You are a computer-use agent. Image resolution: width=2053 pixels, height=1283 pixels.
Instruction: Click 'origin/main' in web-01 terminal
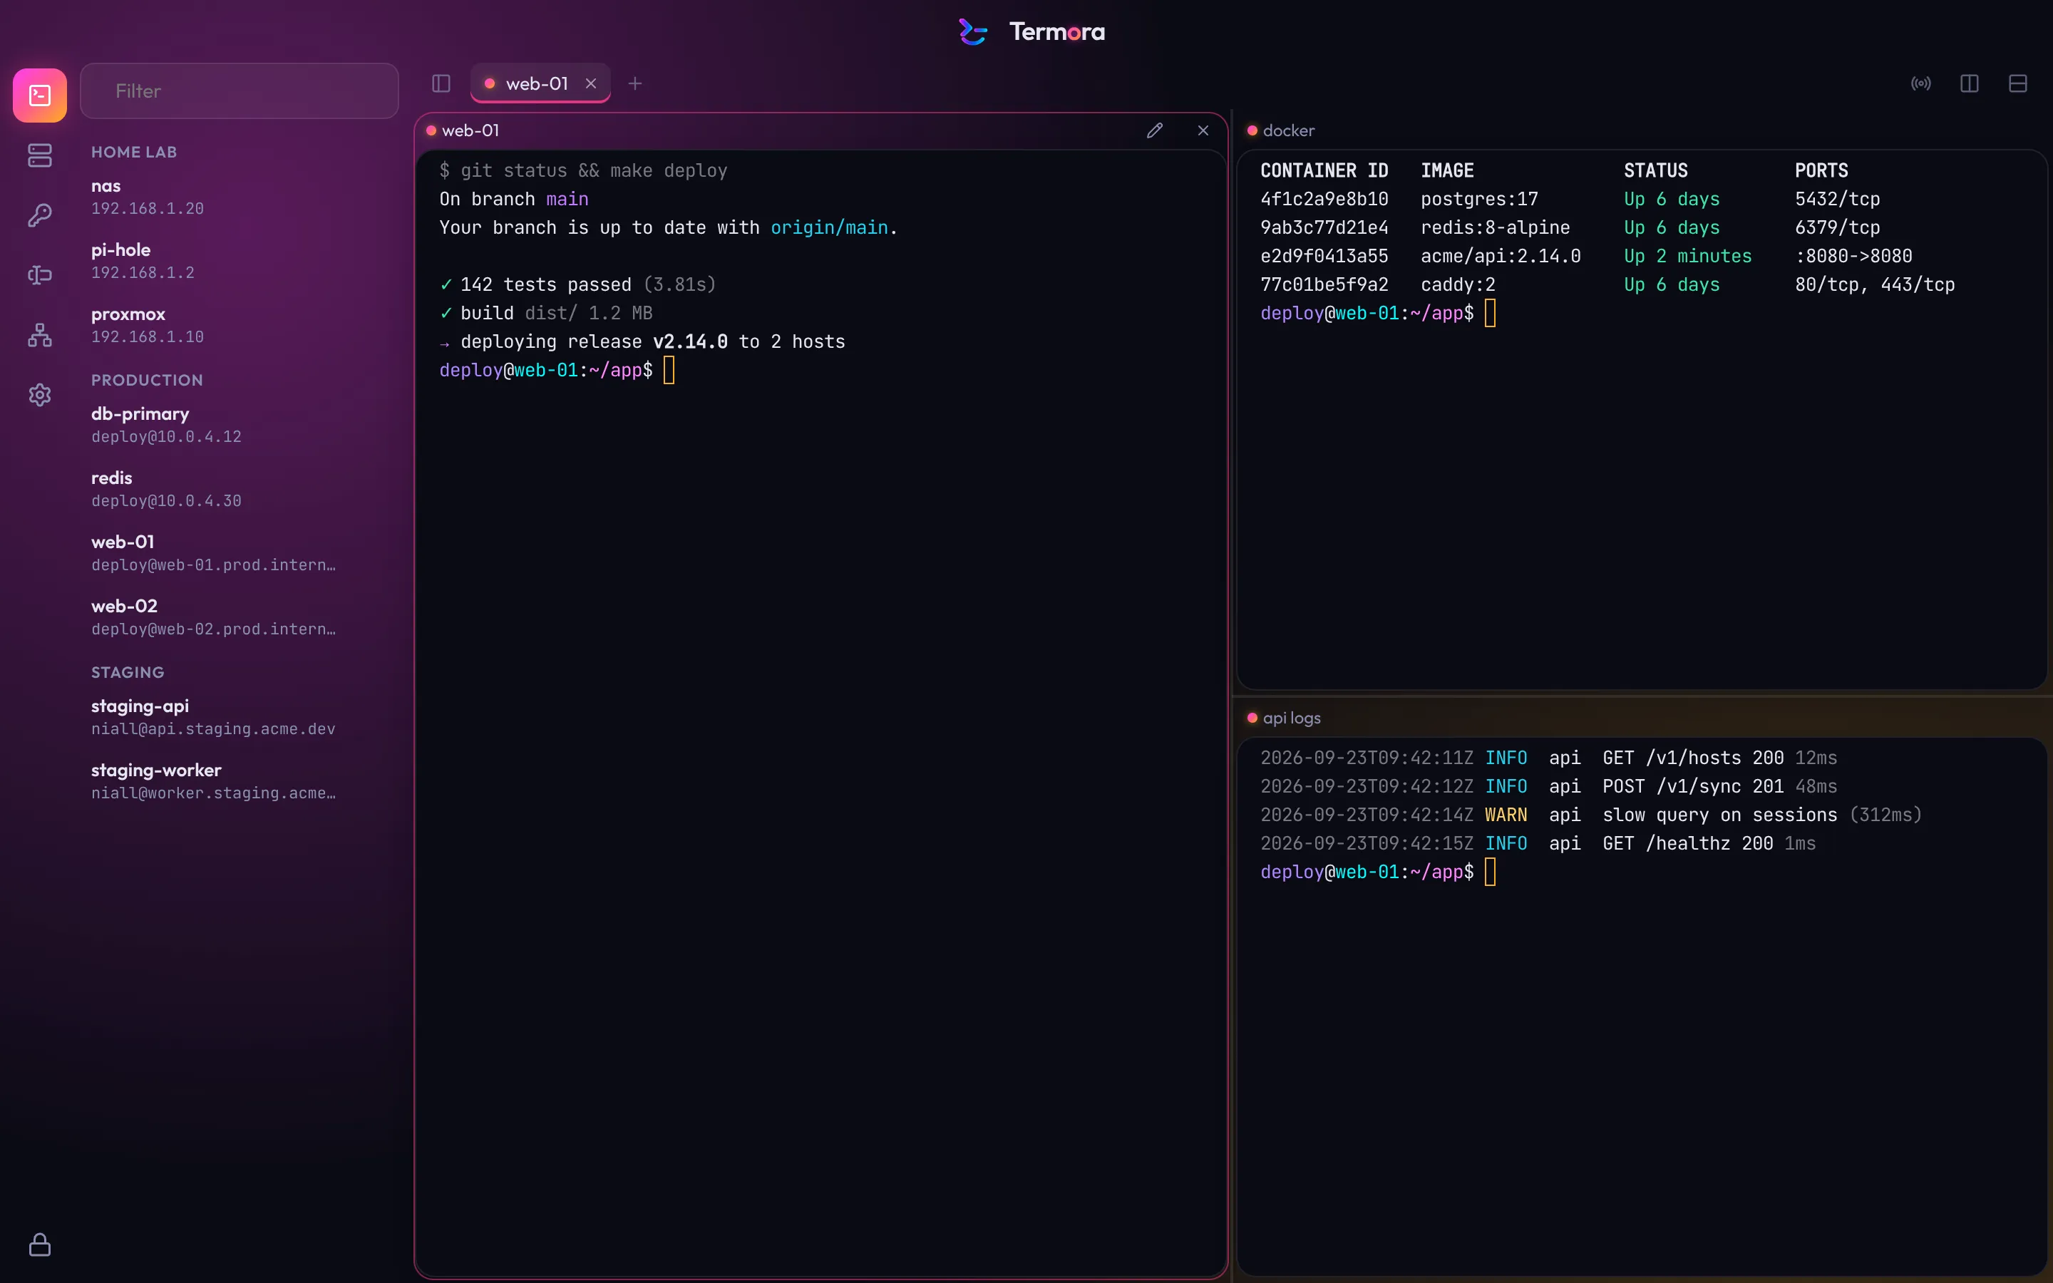[x=829, y=227]
